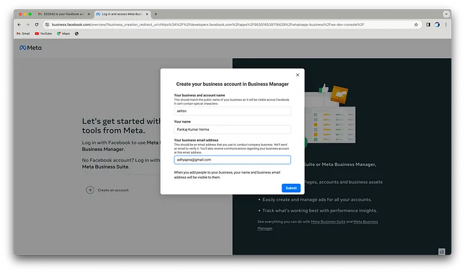
Task: Open the Meta Business Suite link
Action: (x=328, y=221)
